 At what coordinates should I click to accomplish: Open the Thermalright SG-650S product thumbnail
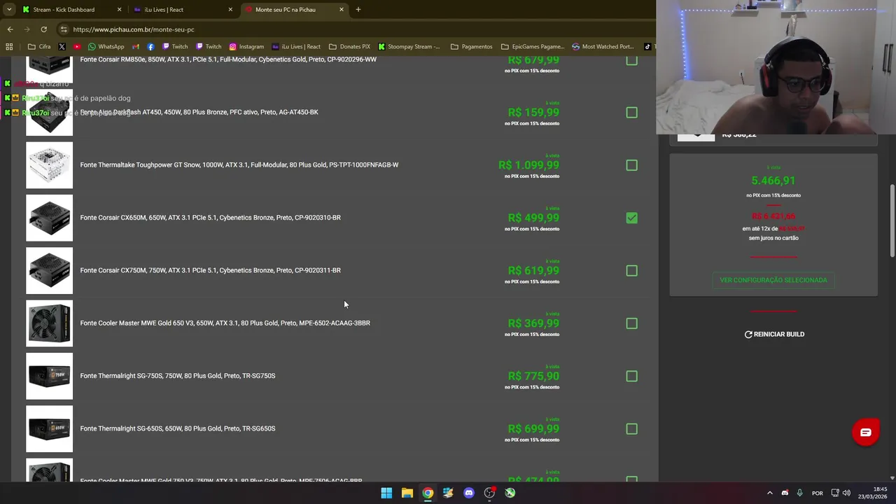(49, 429)
